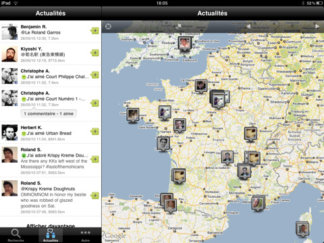Image resolution: width=324 pixels, height=243 pixels.
Task: Open the Autre tab with three dots
Action: (x=86, y=235)
